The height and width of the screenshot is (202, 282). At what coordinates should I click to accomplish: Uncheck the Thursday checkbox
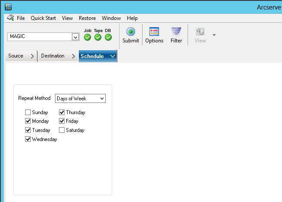click(x=62, y=112)
